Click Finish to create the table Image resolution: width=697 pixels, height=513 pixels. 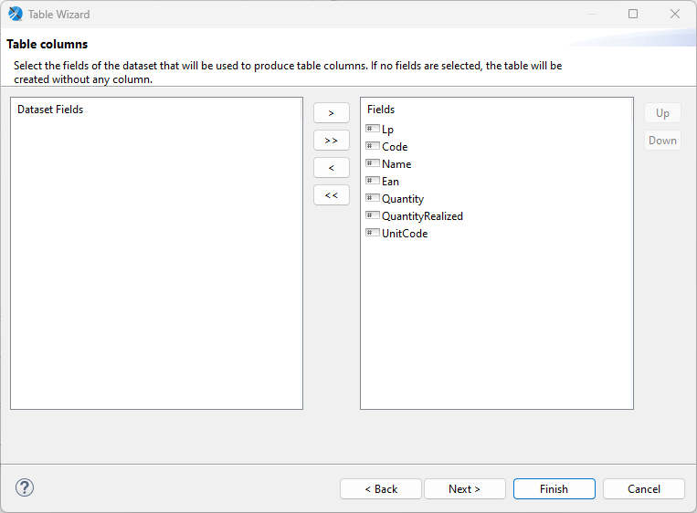554,489
